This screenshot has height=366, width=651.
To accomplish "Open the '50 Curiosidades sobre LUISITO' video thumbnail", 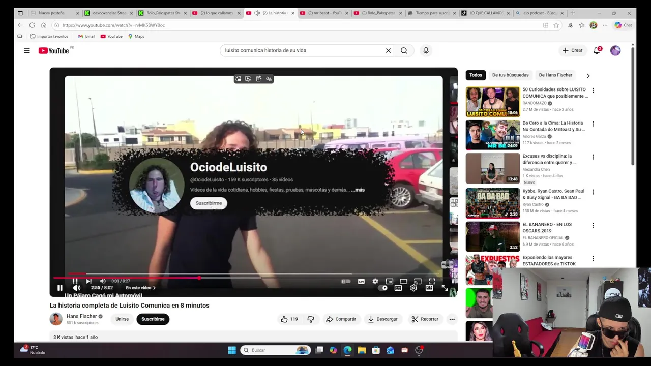I will click(x=493, y=102).
